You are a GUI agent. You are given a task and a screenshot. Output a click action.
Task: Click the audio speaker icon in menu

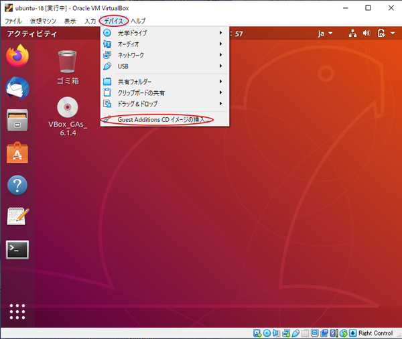(107, 44)
